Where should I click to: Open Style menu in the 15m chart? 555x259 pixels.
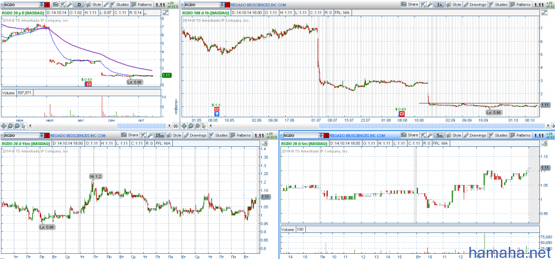174,135
